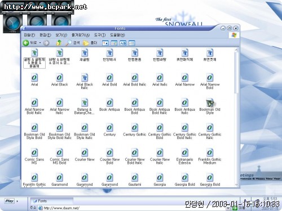Click the Play start button
The width and height of the screenshot is (282, 211).
[x=9, y=201]
